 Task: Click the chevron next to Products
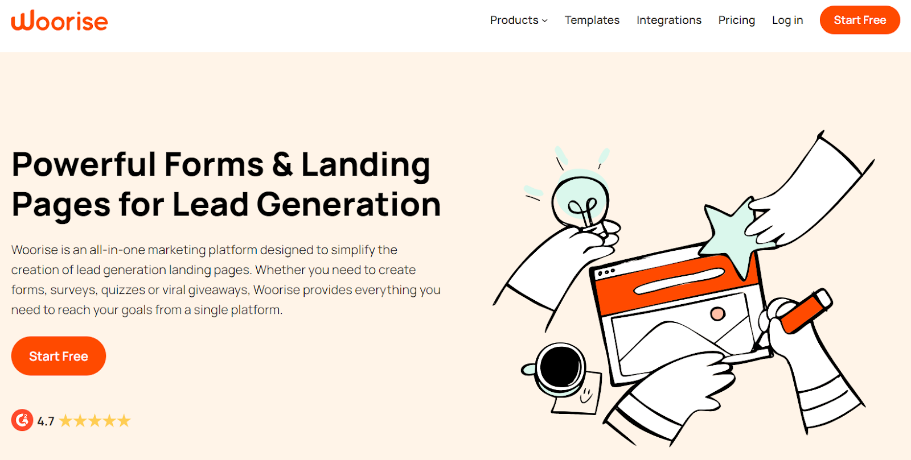click(x=545, y=20)
